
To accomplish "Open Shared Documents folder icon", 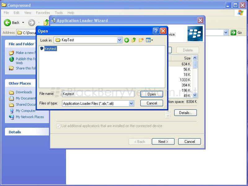I will (x=11, y=104).
